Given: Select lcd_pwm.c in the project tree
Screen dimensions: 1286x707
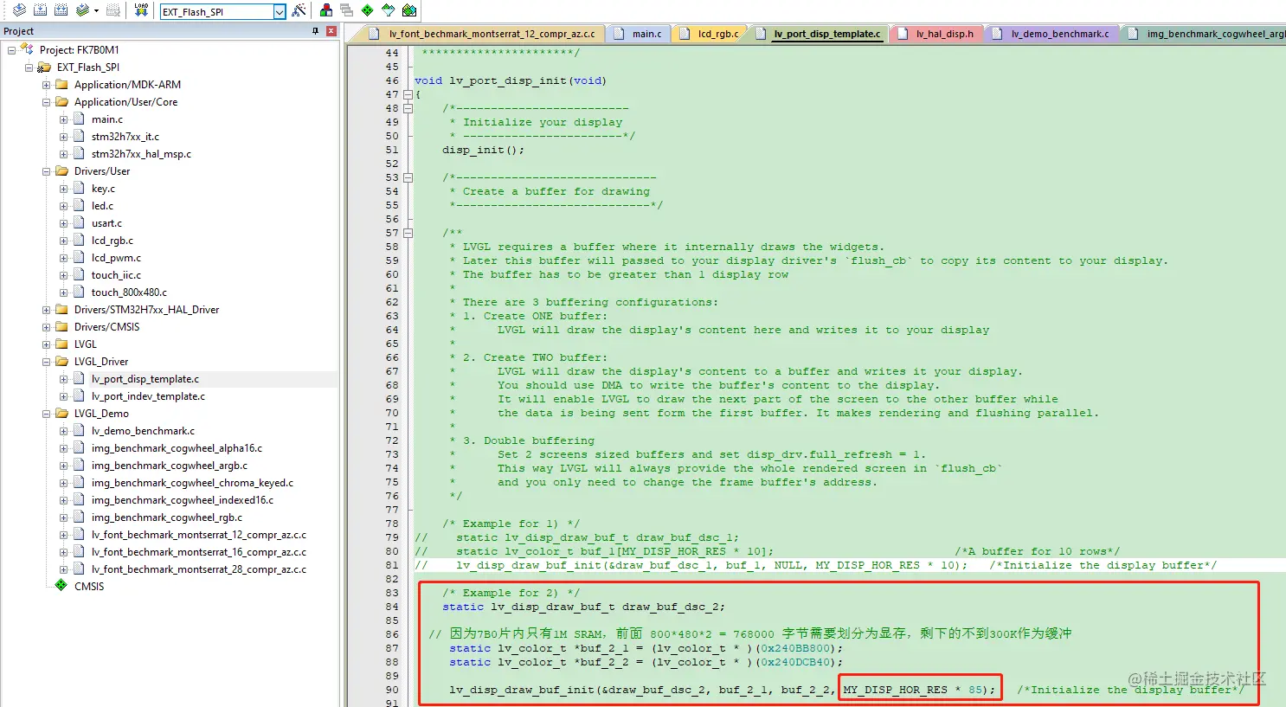Looking at the screenshot, I should coord(116,258).
